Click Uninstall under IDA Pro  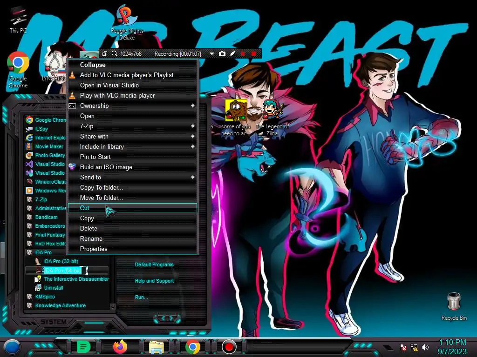(x=53, y=287)
